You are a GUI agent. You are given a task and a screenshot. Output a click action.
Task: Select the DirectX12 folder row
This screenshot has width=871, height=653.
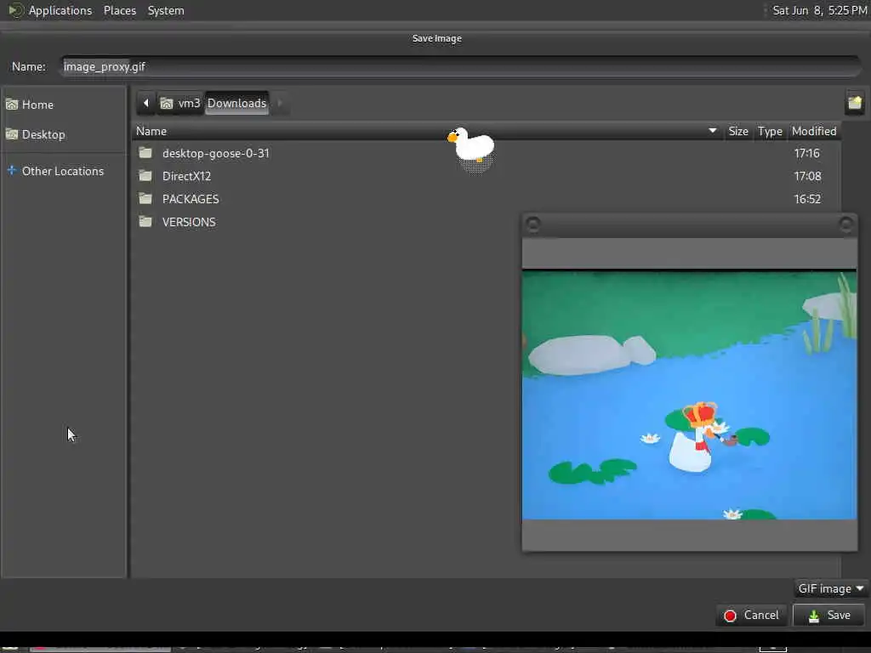coord(486,176)
